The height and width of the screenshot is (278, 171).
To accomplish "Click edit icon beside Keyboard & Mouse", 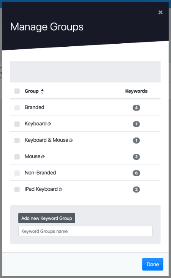I will click(x=71, y=140).
